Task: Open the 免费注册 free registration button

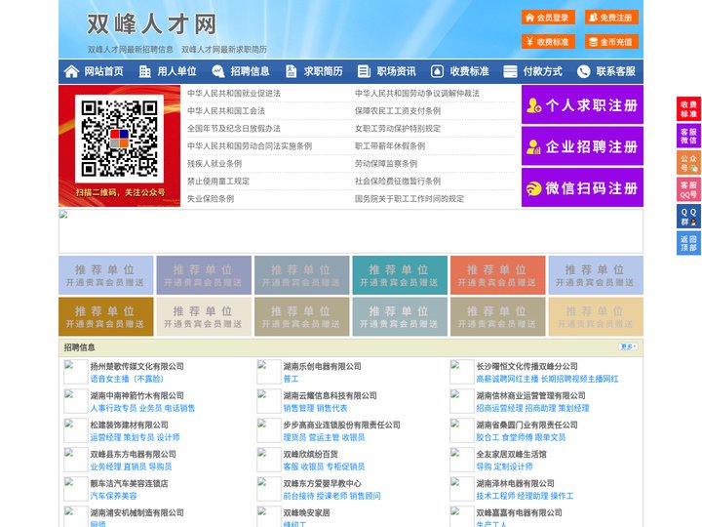Action: (x=611, y=18)
